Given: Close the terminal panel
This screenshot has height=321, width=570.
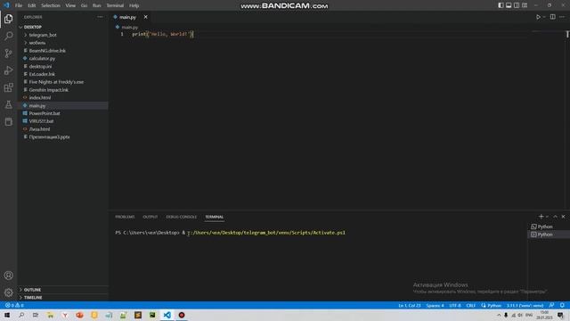Looking at the screenshot, I should pos(563,217).
